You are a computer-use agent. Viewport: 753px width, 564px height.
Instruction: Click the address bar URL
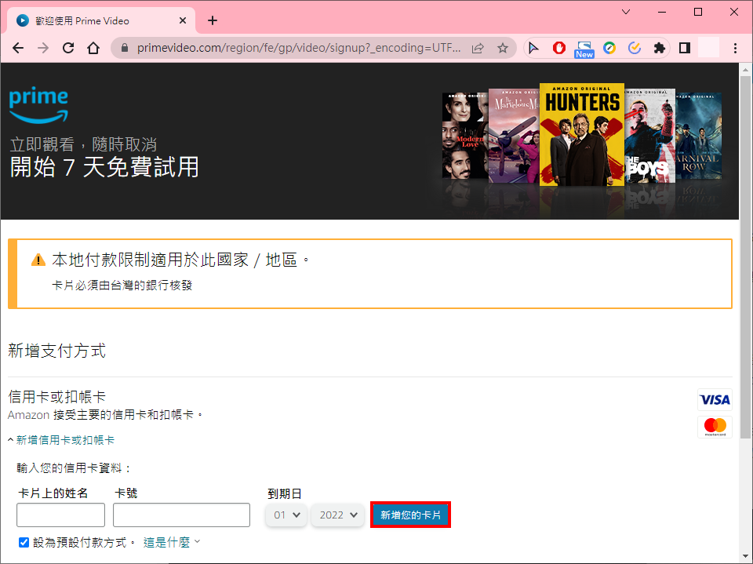pyautogui.click(x=299, y=48)
